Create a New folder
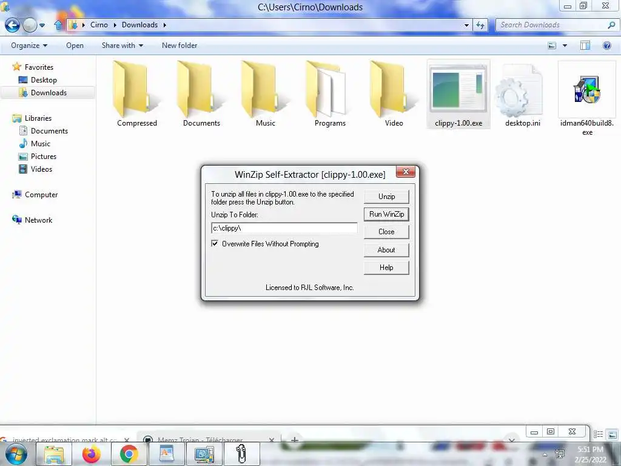 pyautogui.click(x=180, y=46)
